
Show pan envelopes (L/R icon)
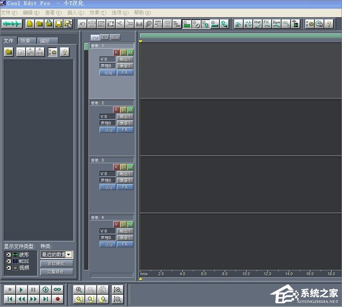[x=248, y=24]
